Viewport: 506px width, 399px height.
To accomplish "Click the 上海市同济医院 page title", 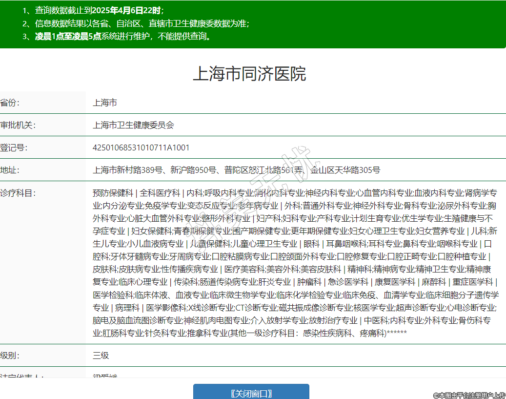I will pos(249,74).
